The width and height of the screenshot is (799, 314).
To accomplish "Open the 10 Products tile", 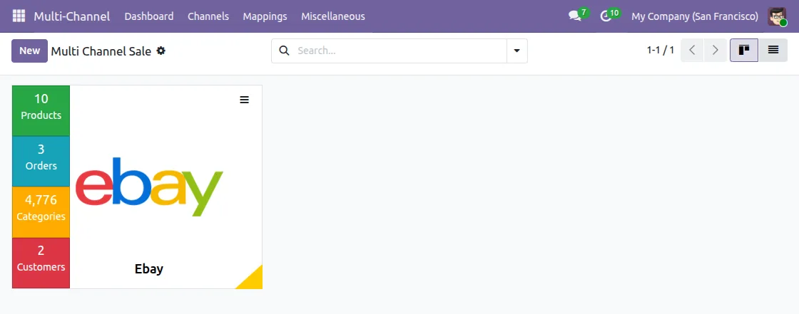I will (41, 110).
